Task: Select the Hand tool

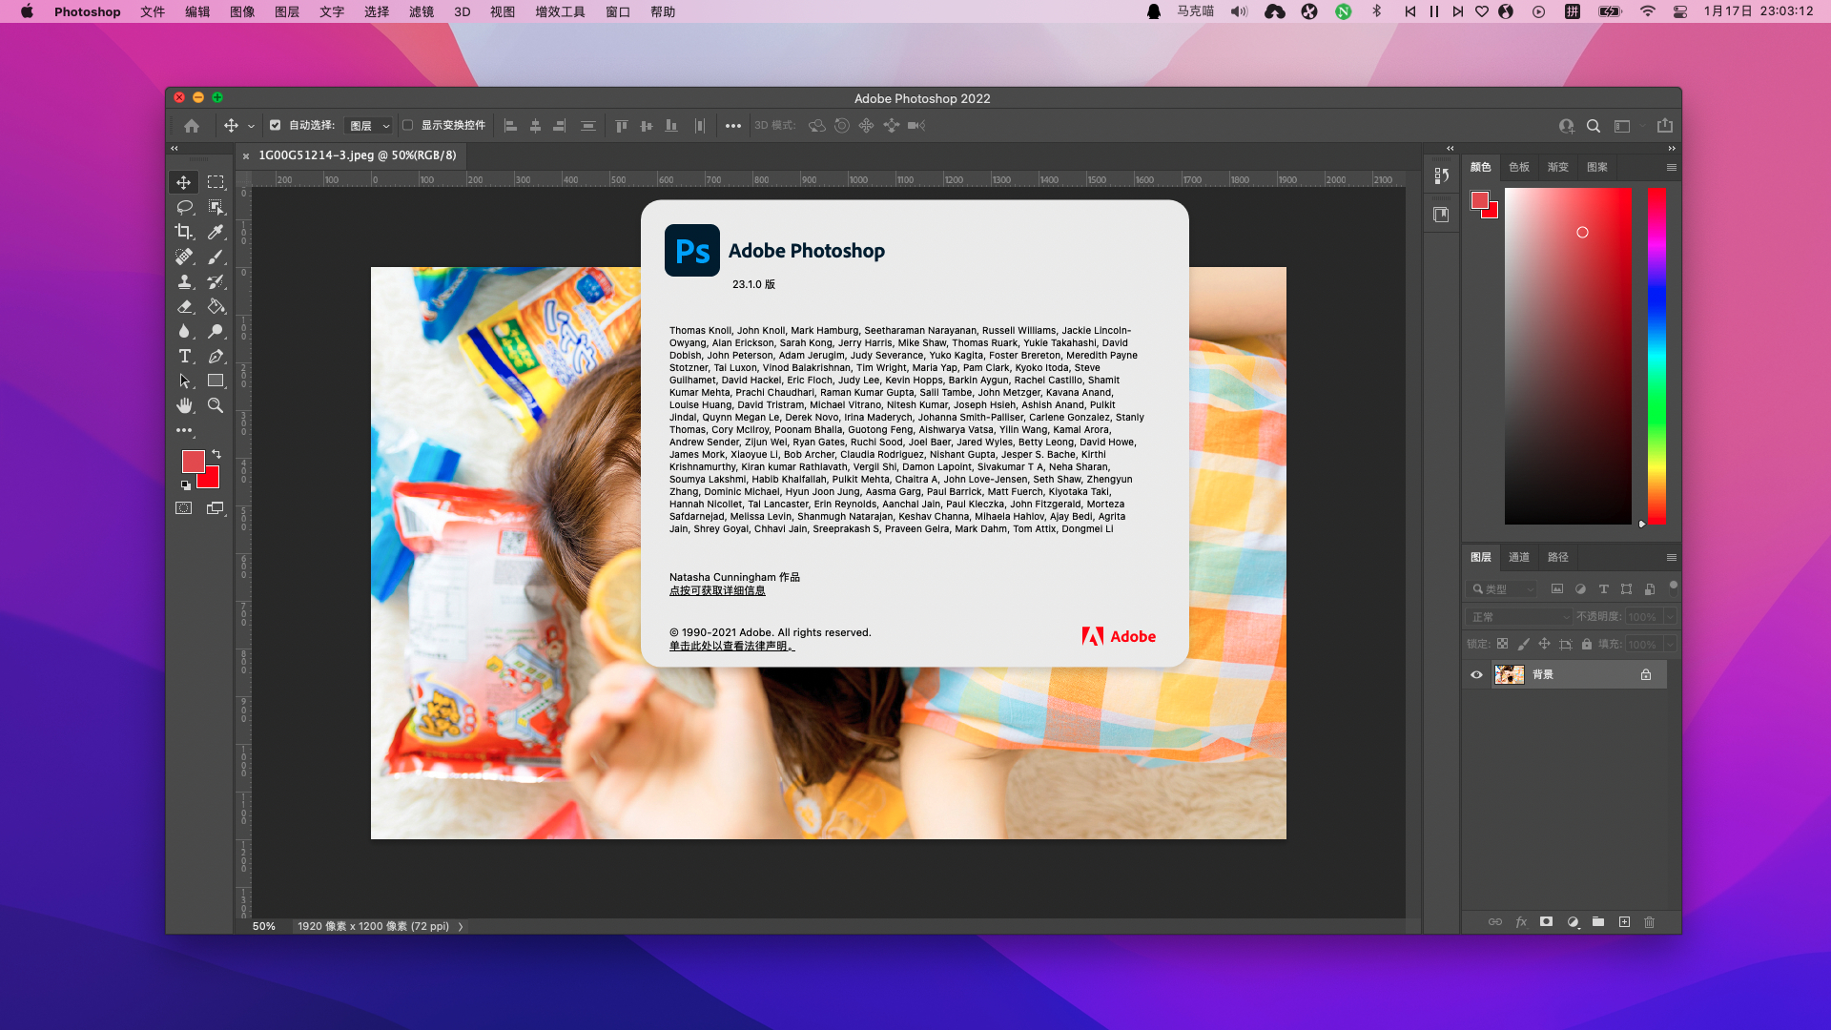Action: (184, 405)
